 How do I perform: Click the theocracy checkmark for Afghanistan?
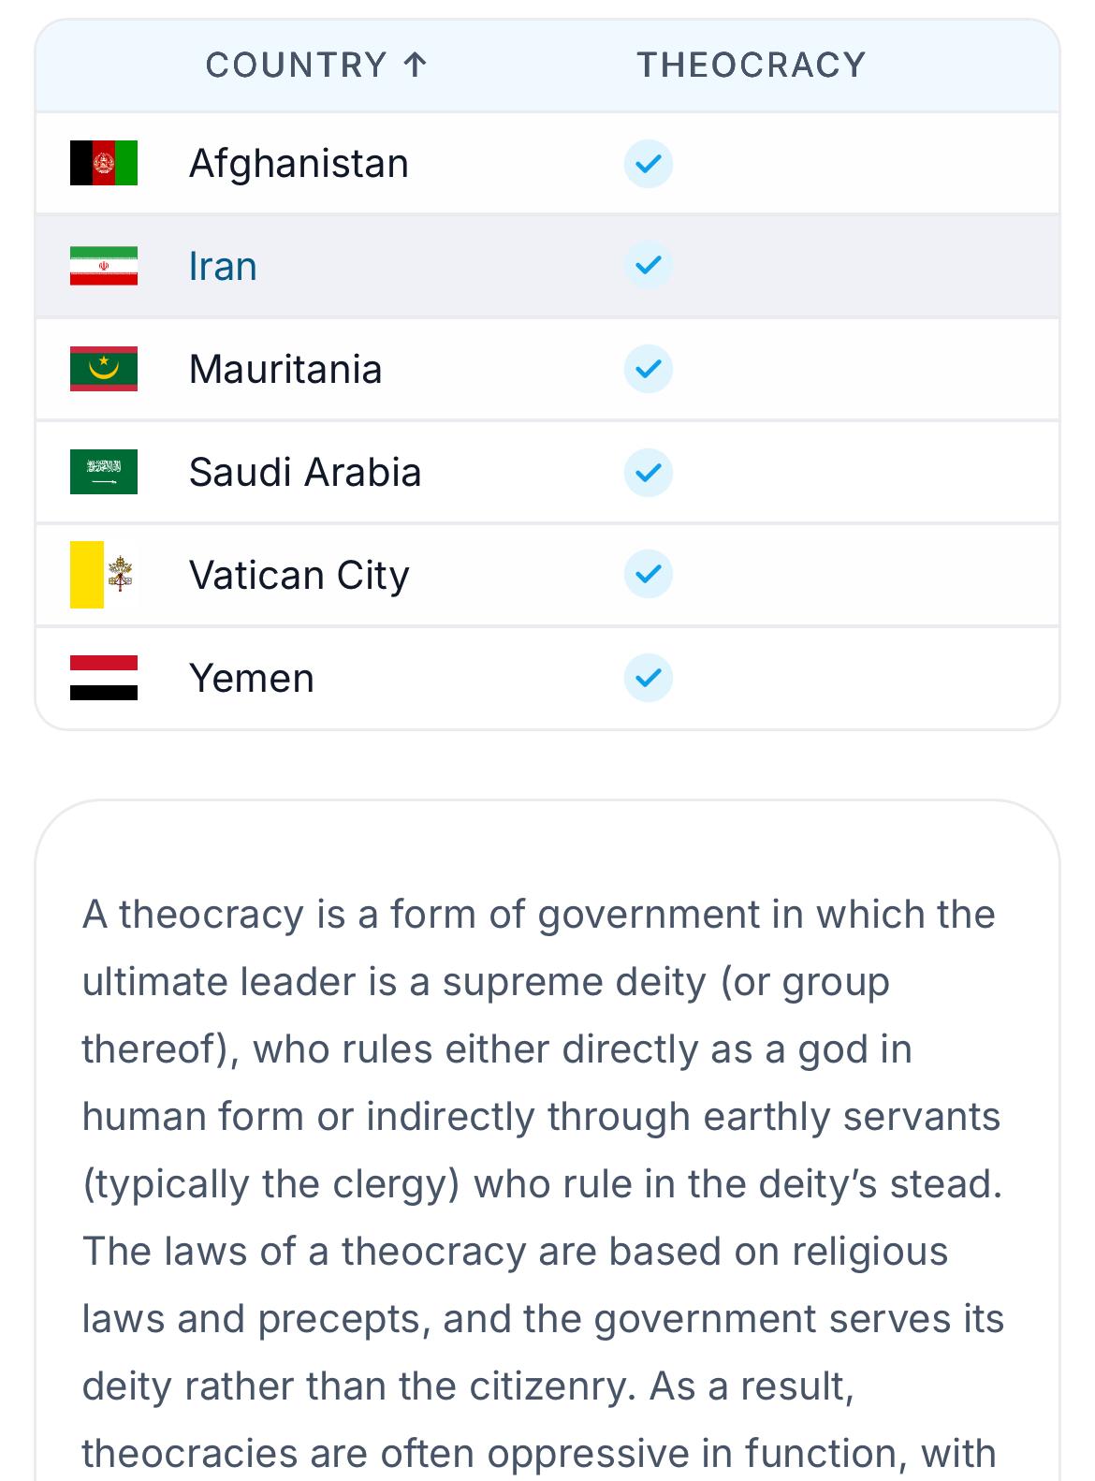coord(649,164)
